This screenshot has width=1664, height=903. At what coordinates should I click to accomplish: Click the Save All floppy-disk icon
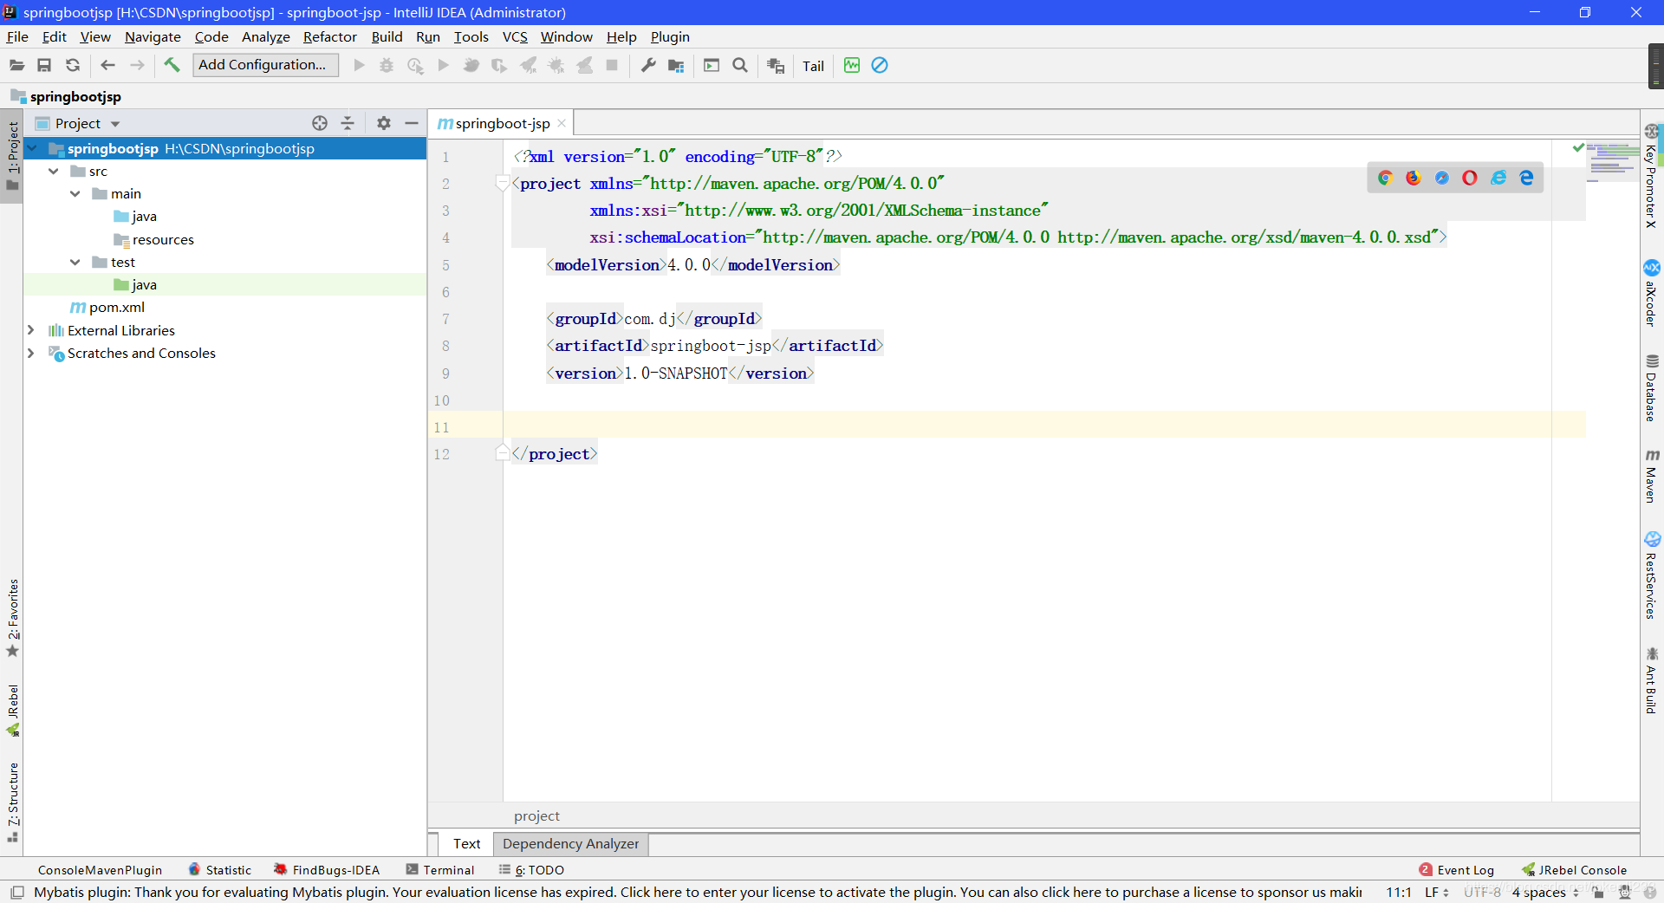44,65
